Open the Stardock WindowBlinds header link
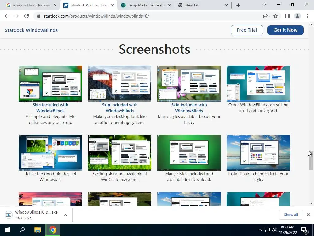This screenshot has width=314, height=236. [31, 30]
